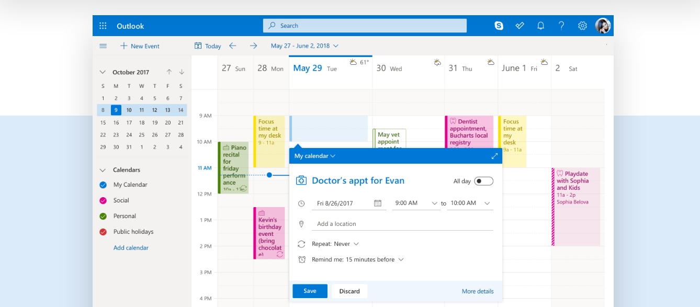Open the app launcher grid icon
This screenshot has height=307, width=700.
[x=103, y=26]
